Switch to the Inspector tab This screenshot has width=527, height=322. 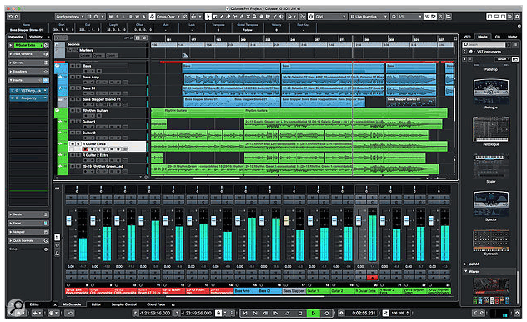(x=16, y=37)
